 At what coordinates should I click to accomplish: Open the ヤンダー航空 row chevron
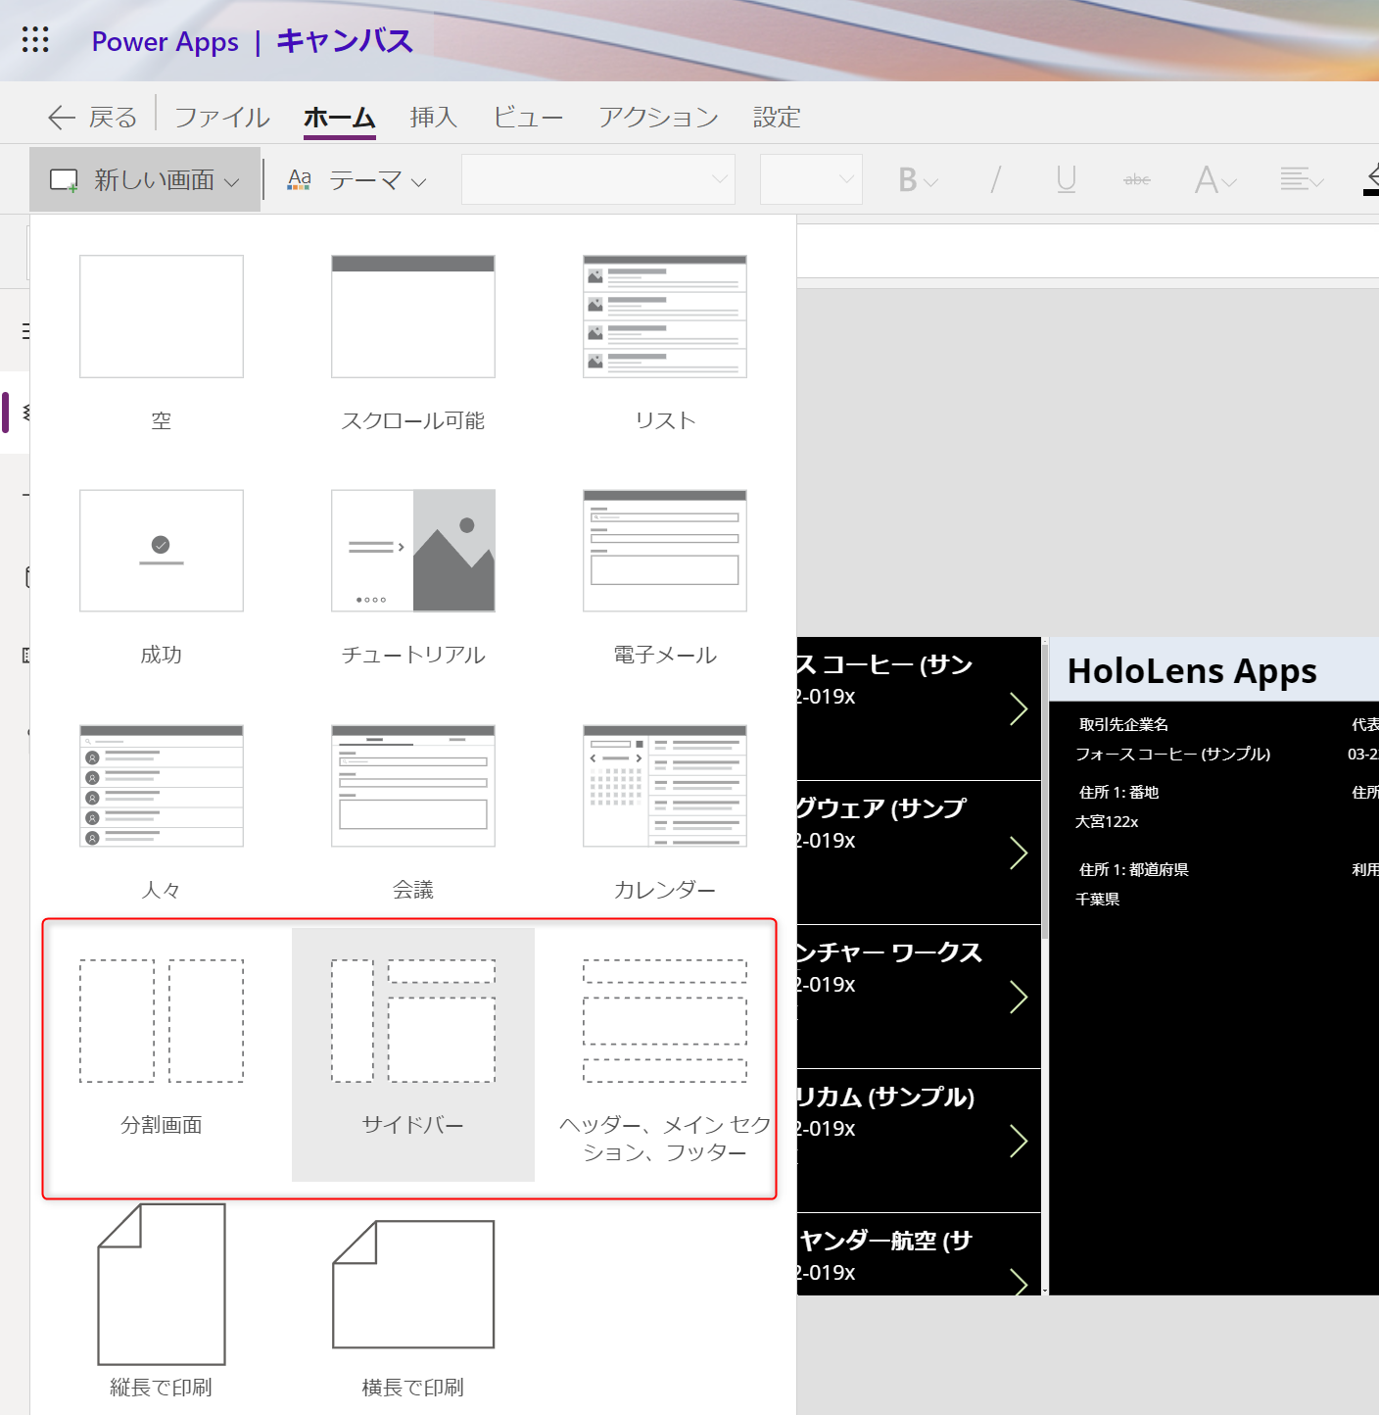click(1019, 1280)
